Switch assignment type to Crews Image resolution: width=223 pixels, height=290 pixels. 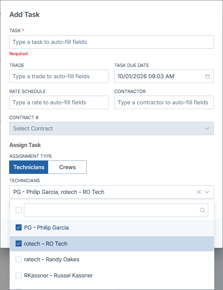[67, 167]
